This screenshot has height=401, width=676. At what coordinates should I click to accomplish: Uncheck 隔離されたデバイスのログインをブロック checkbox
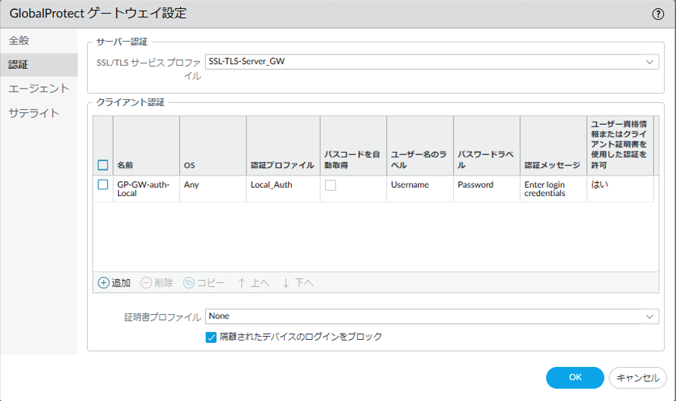(x=211, y=337)
